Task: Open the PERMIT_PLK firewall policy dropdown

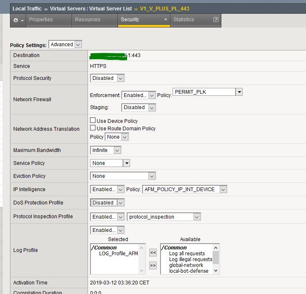Action: point(239,92)
